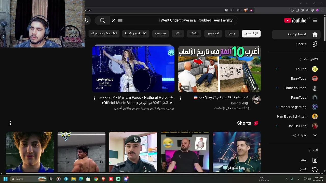Click the browser translate page icon
This screenshot has height=183, width=326.
pos(226,10)
